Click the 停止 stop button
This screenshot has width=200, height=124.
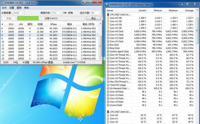[x=94, y=18]
